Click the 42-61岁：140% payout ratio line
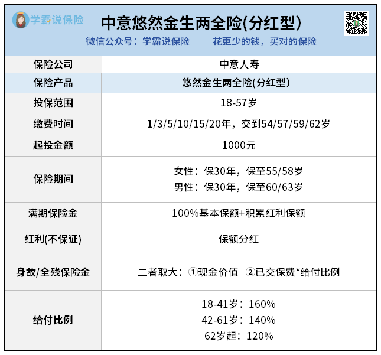381x355 pixels. click(239, 320)
